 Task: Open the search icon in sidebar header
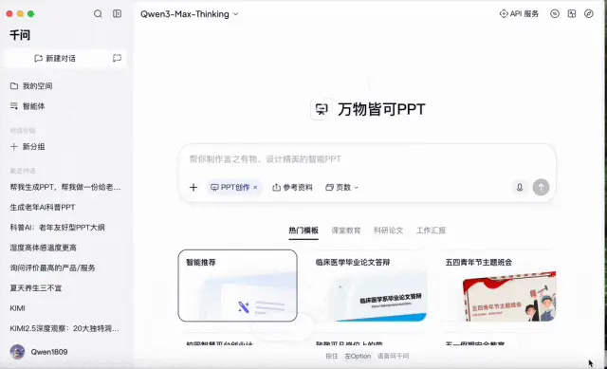click(x=98, y=14)
